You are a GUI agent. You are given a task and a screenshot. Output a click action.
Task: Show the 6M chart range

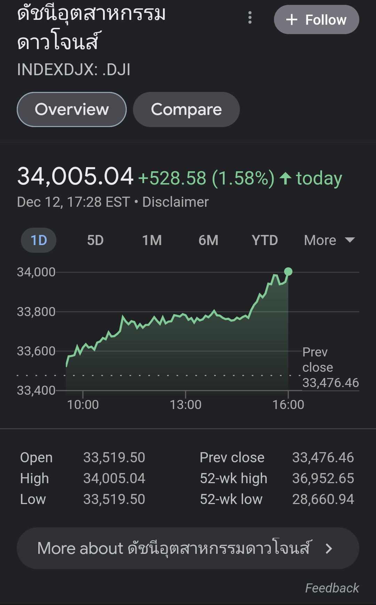pos(208,240)
